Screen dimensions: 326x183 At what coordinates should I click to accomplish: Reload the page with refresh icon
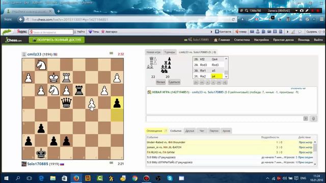click(x=233, y=19)
